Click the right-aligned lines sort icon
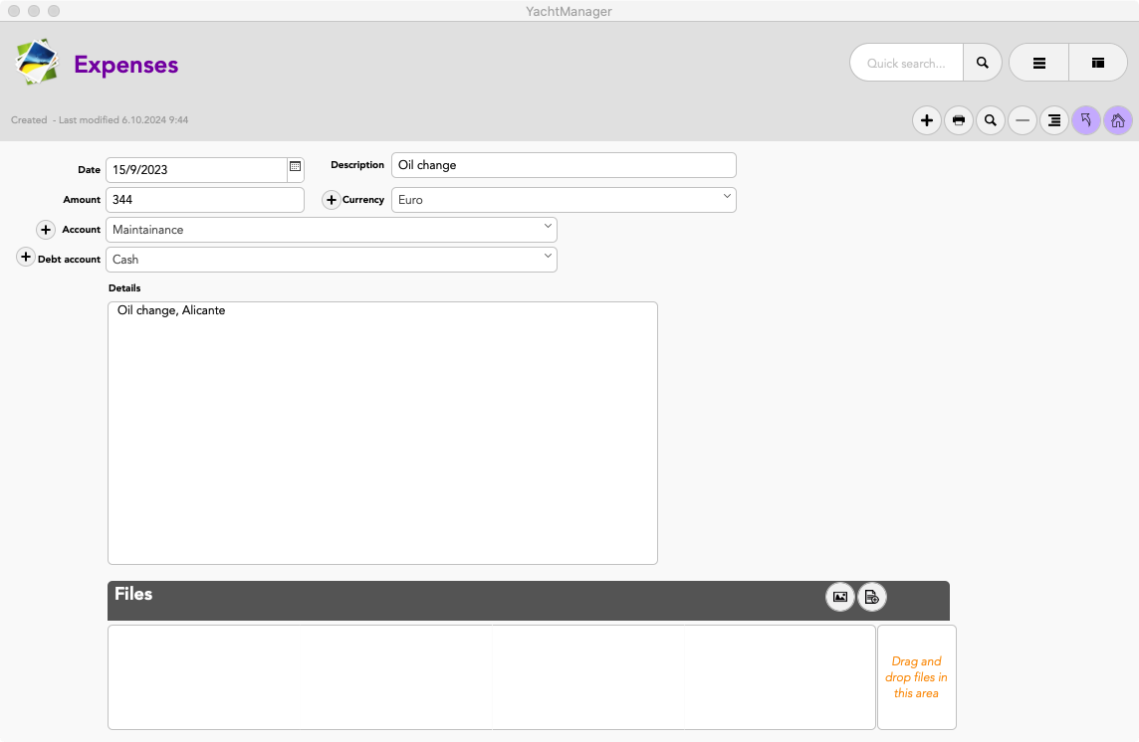Screen dimensions: 1139x742 click(1054, 120)
